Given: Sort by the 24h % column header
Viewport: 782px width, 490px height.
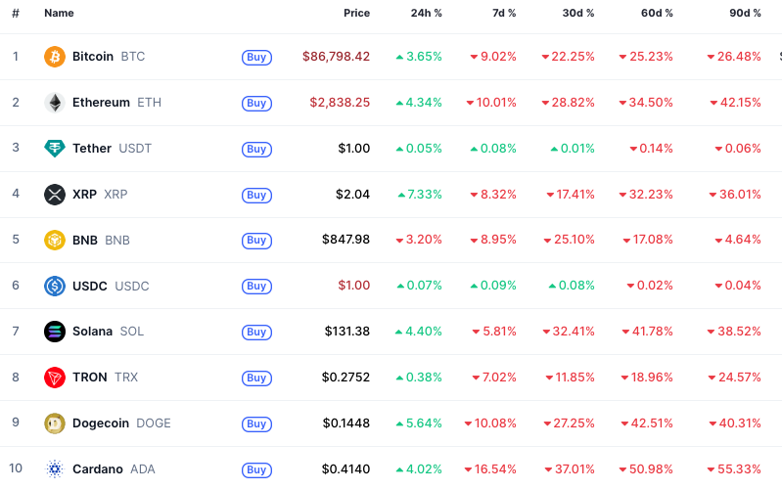Looking at the screenshot, I should [x=427, y=14].
